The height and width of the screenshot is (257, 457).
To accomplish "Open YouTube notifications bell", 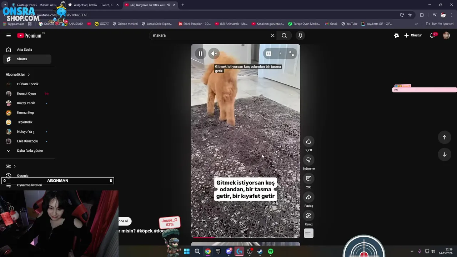I will click(433, 35).
